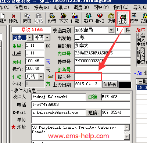Open the 外语 language dropdown arrow

47,37
